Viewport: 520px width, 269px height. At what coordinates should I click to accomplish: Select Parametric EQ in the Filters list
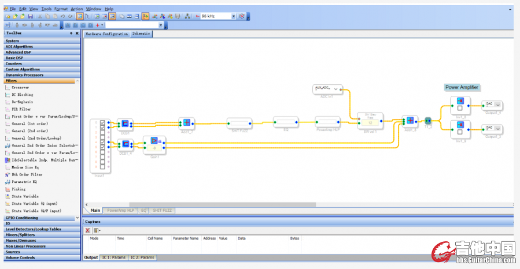24,182
